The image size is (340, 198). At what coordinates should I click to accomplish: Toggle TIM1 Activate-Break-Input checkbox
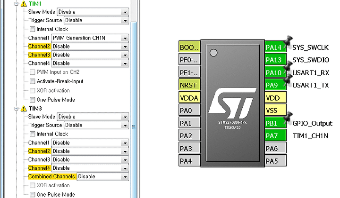point(32,81)
